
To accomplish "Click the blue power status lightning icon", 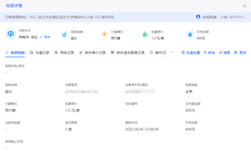I will coord(11,34).
